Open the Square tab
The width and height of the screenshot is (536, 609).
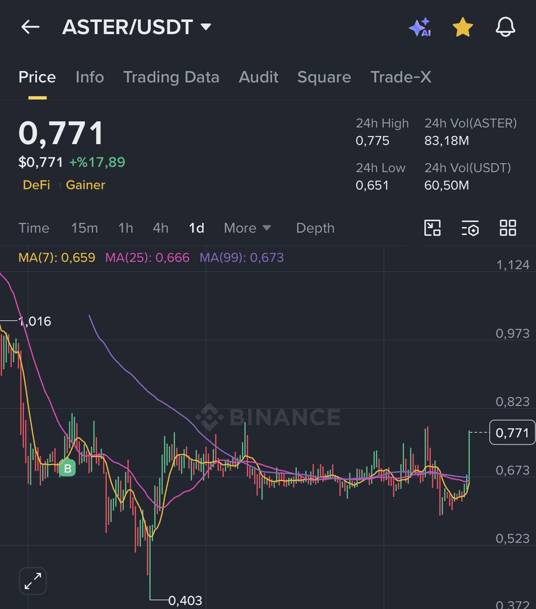pos(324,77)
